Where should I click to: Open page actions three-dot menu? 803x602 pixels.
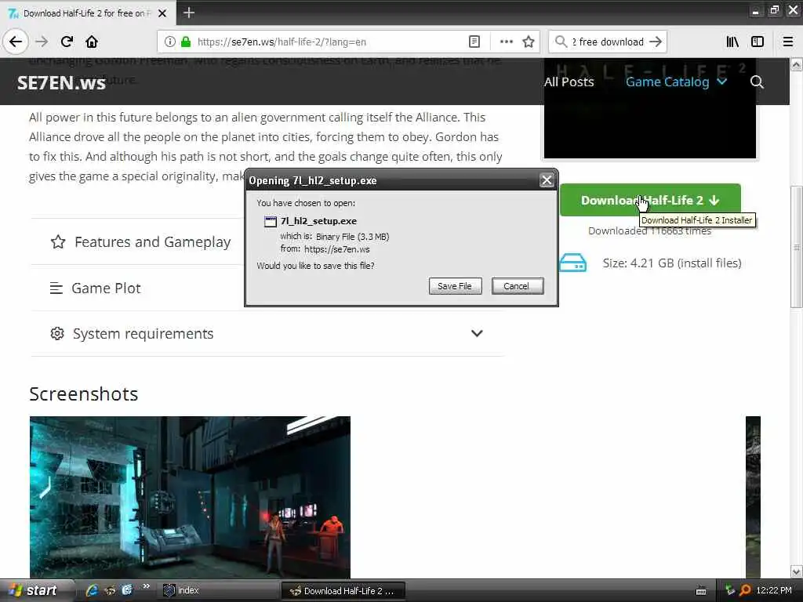coord(506,42)
